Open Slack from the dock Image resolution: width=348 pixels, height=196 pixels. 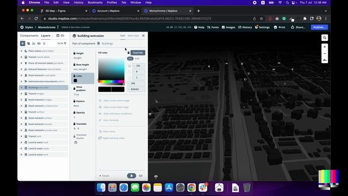click(203, 188)
